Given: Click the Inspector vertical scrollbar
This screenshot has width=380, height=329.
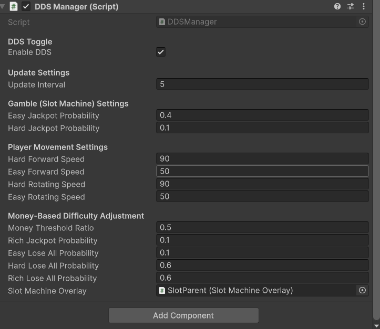Looking at the screenshot, I should (376, 157).
